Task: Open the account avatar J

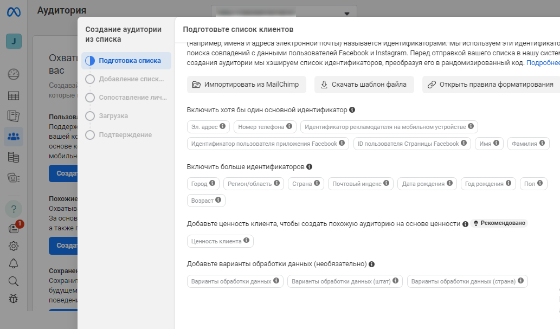Action: pos(14,41)
